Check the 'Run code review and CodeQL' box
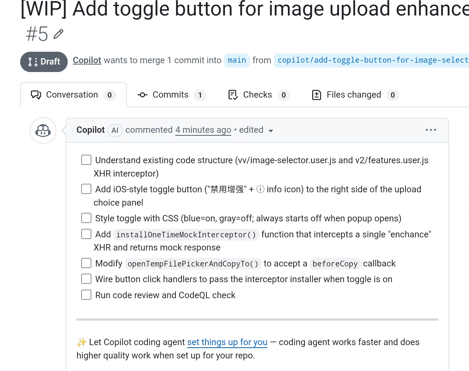 [x=86, y=295]
